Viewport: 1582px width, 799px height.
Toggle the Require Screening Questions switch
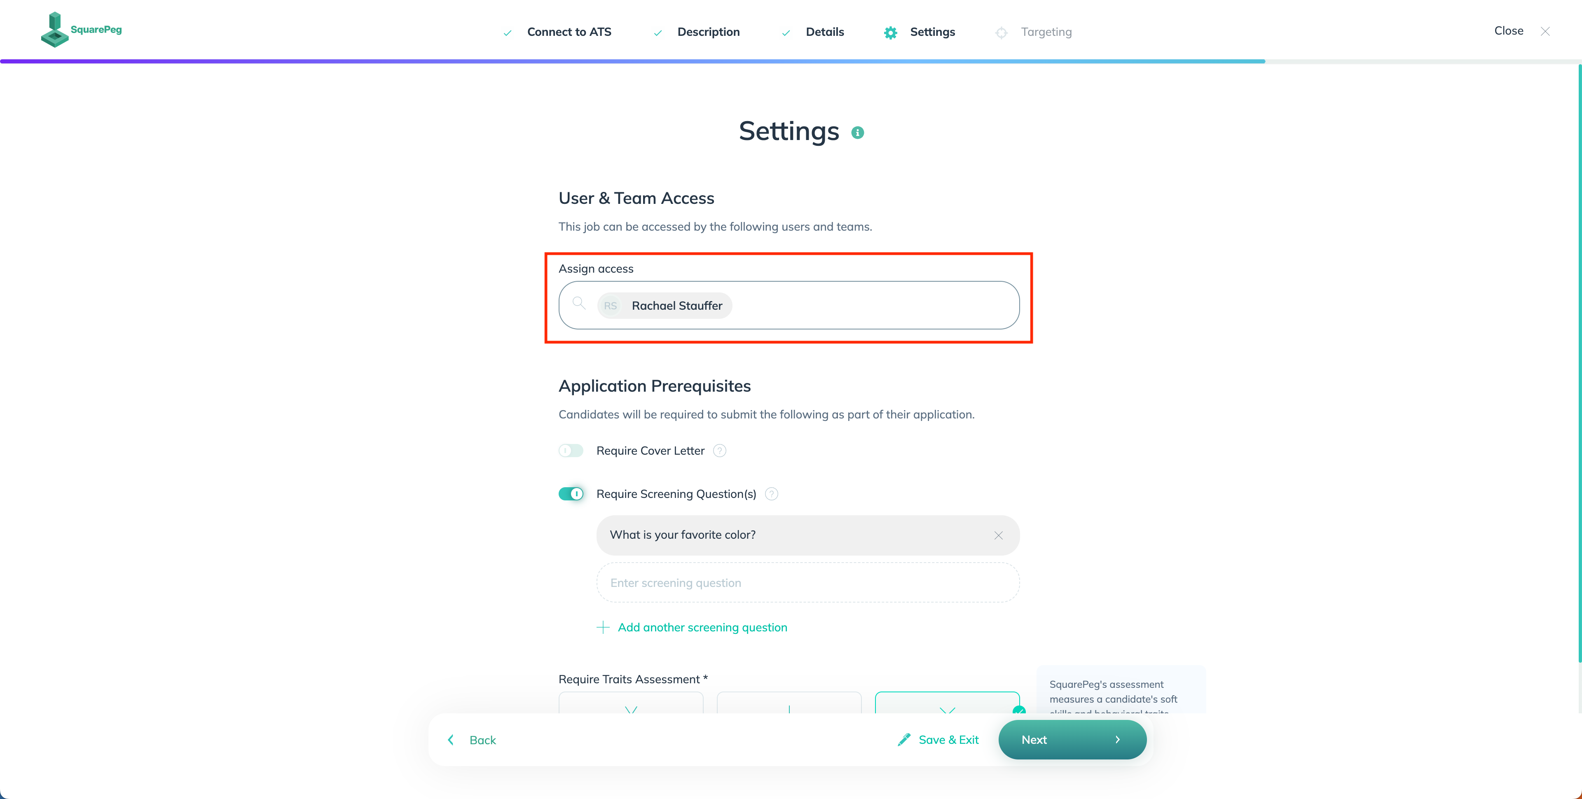point(571,493)
